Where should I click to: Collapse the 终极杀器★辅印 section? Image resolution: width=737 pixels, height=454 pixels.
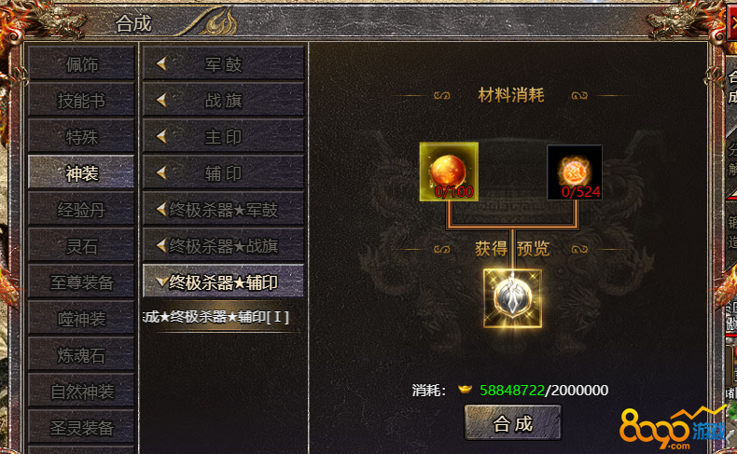tap(223, 282)
